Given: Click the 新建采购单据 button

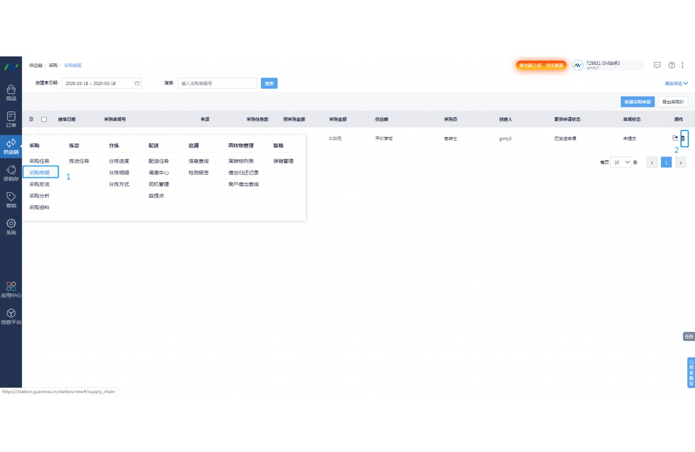Looking at the screenshot, I should pyautogui.click(x=637, y=102).
